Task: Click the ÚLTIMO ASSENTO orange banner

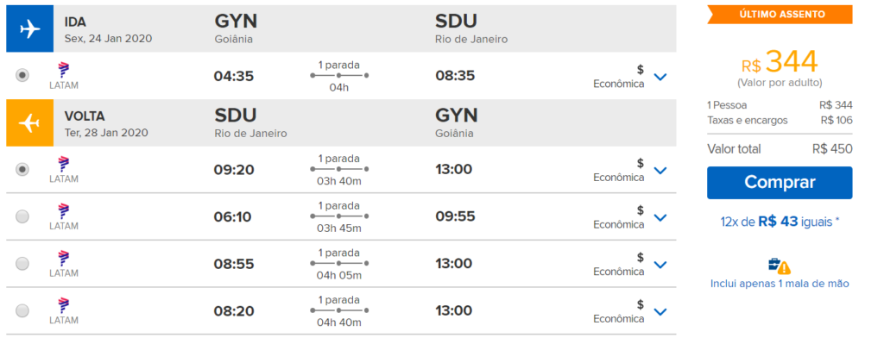Action: pos(780,15)
